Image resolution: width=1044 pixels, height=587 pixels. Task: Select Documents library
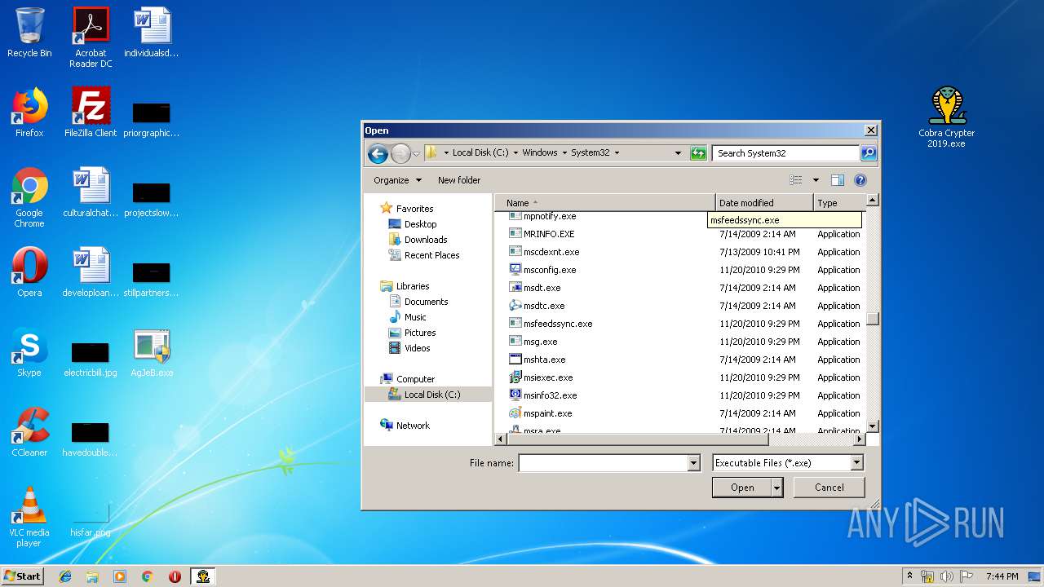[426, 302]
